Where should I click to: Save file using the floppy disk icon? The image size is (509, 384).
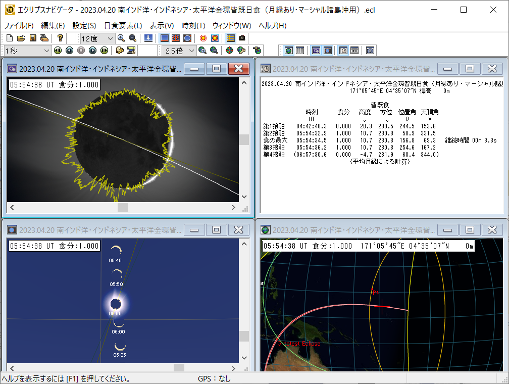(x=32, y=38)
